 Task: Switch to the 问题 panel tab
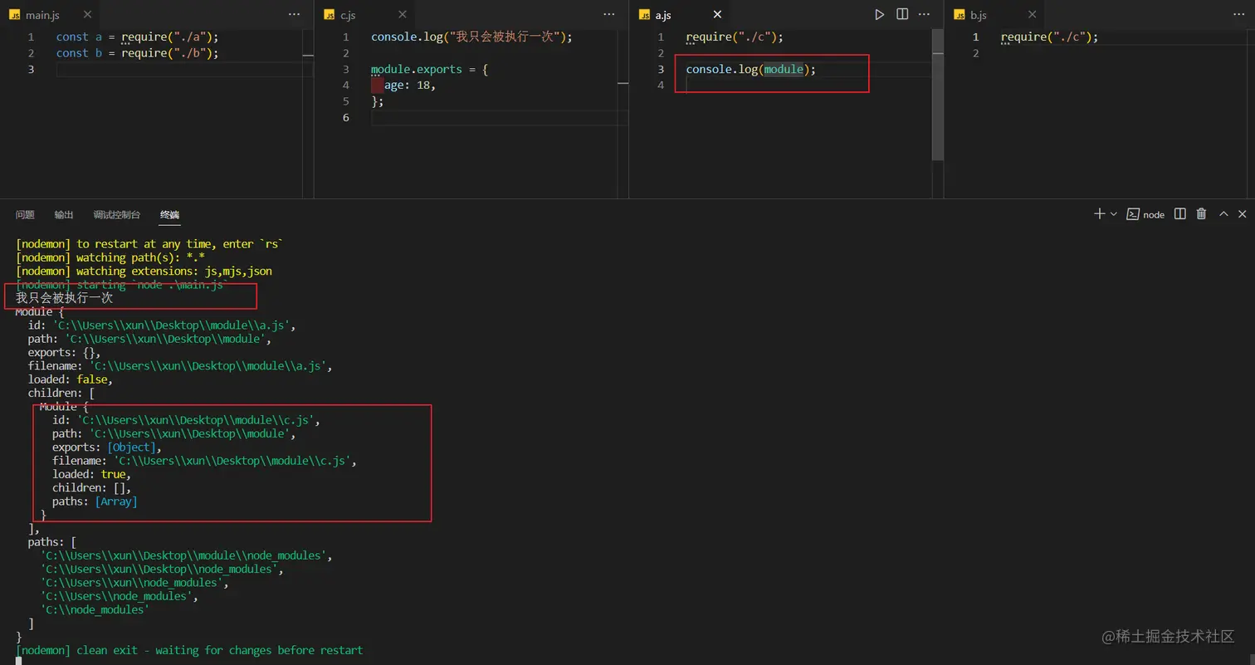click(x=25, y=215)
